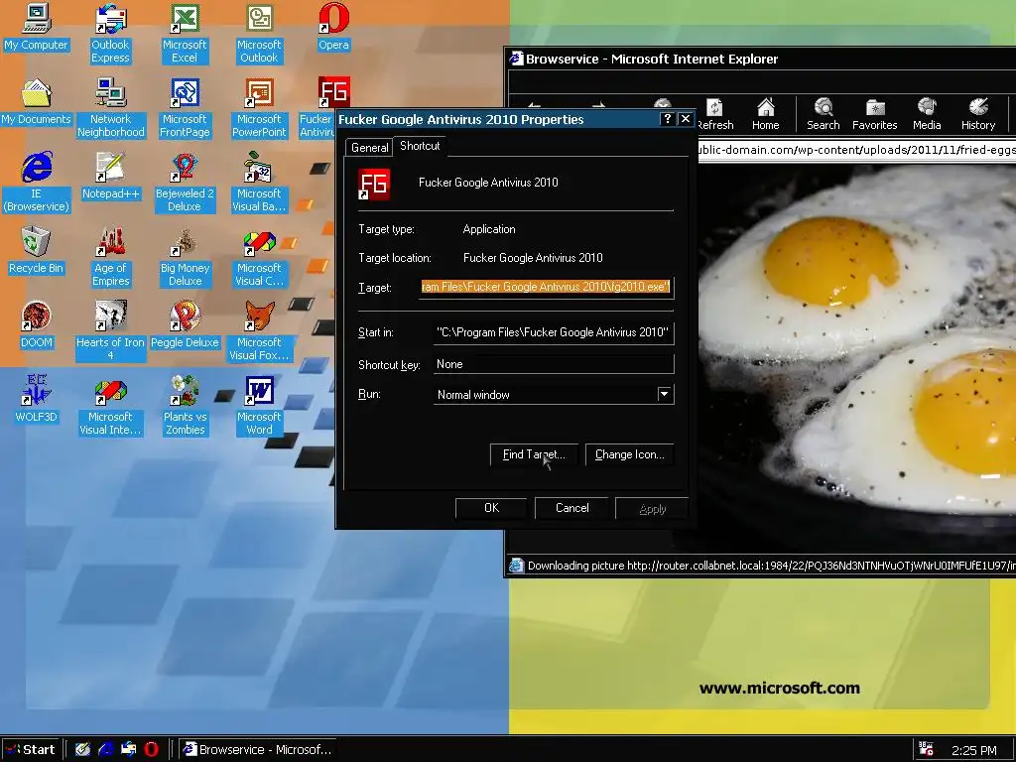
Task: Click the Internet Explorer quick launch icon
Action: click(105, 749)
